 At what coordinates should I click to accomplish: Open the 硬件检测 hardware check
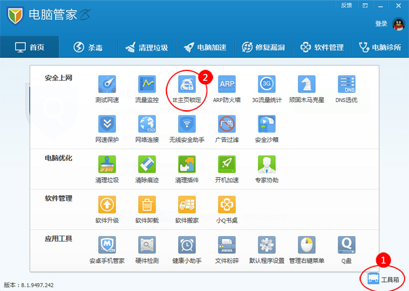click(147, 245)
